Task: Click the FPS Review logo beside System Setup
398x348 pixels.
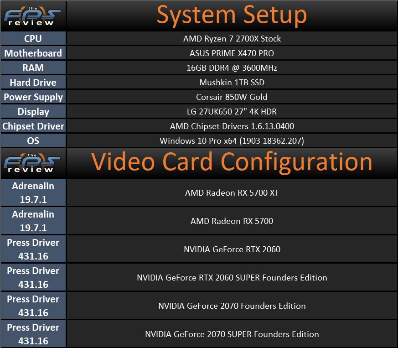Action: 33,16
